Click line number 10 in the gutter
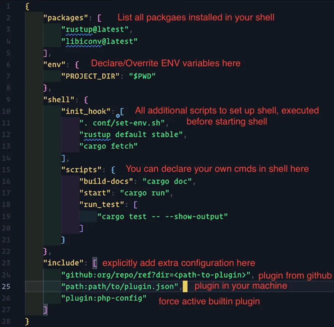This screenshot has height=327, width=334. click(x=6, y=111)
